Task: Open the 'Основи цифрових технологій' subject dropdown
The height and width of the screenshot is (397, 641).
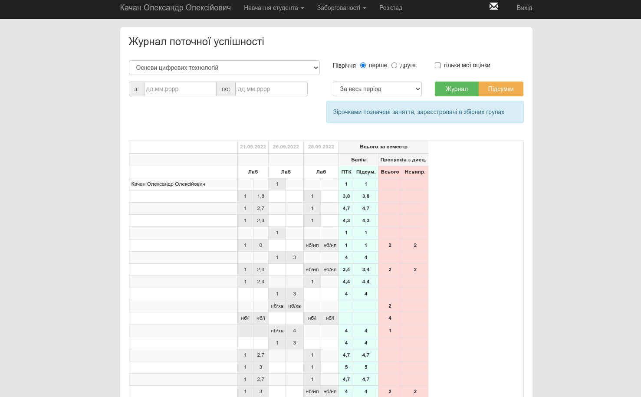Action: click(x=224, y=68)
